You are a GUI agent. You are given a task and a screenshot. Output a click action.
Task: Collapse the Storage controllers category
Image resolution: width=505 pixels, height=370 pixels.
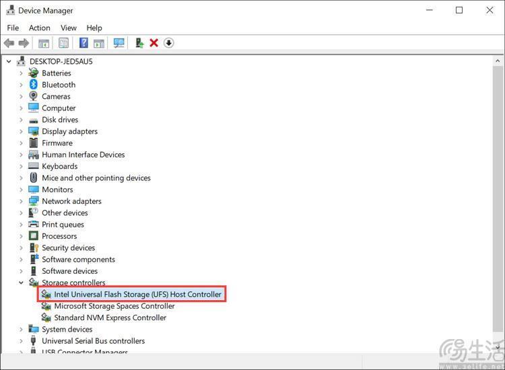pos(21,283)
